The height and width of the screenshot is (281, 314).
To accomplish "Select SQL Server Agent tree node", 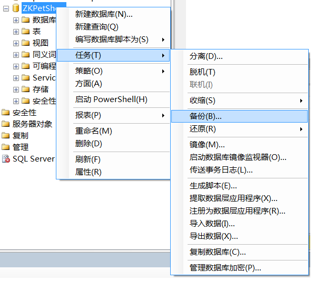I will (34, 159).
